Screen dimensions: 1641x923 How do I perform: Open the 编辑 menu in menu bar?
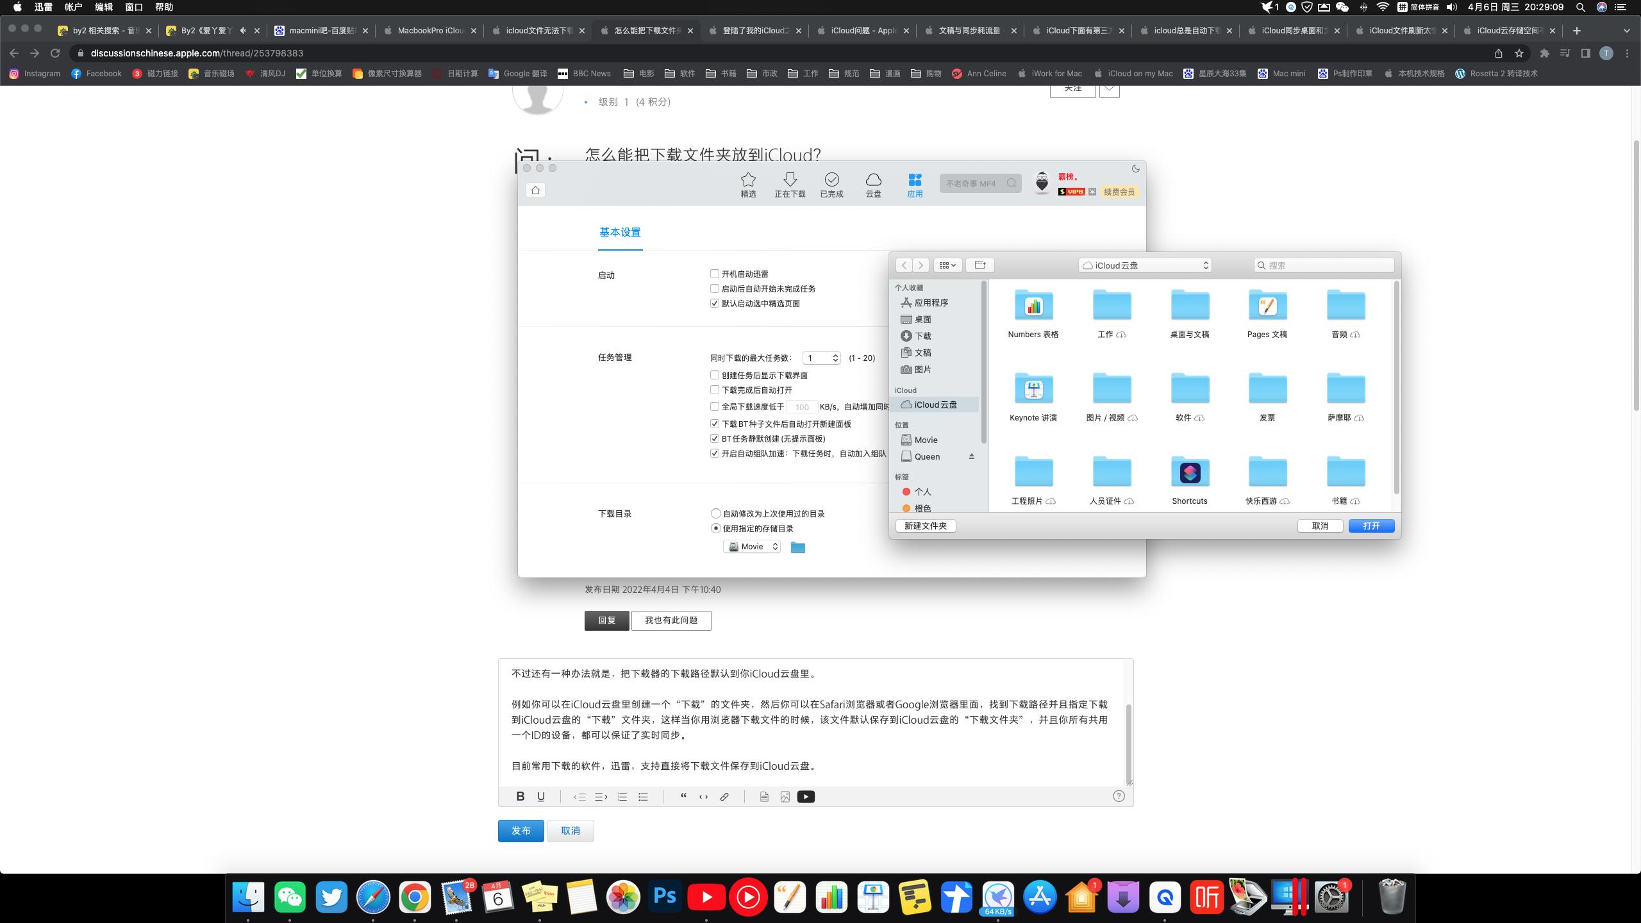coord(103,7)
